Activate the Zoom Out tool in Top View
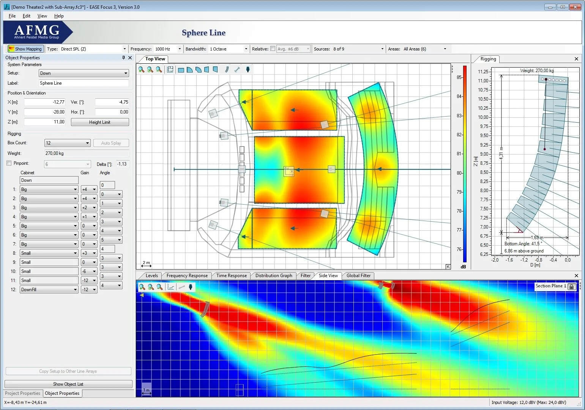 pyautogui.click(x=160, y=69)
